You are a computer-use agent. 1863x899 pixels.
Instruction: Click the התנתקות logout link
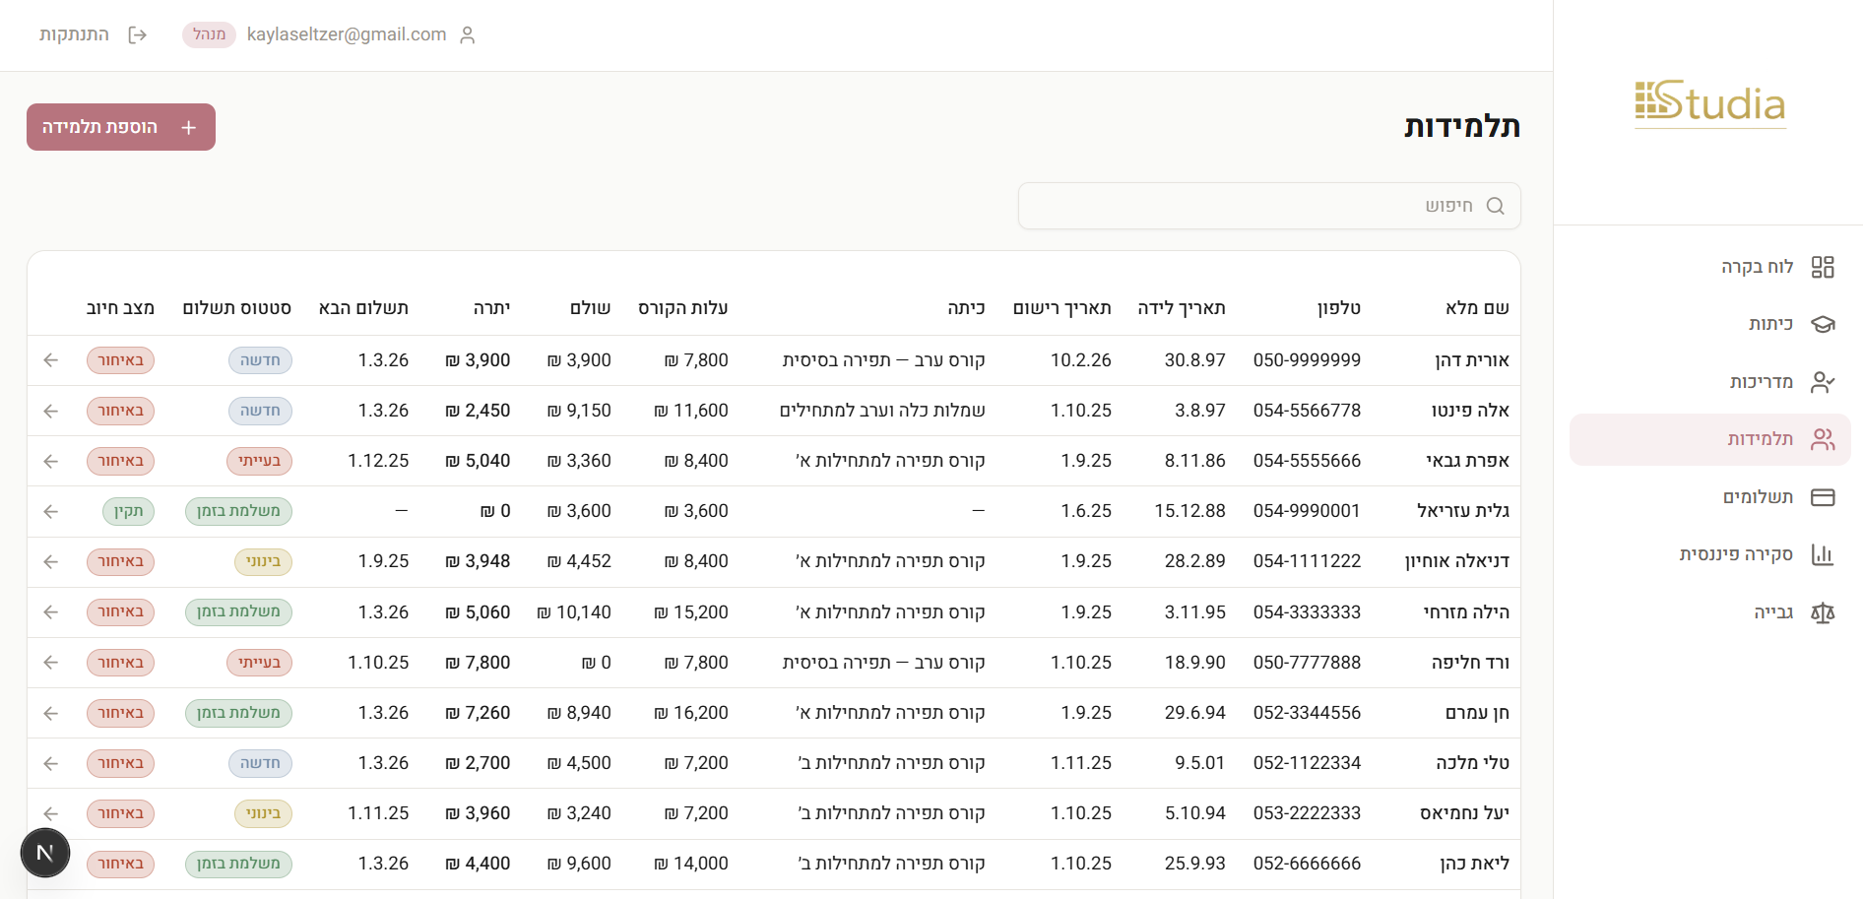74,34
